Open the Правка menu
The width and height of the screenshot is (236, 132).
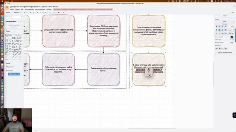point(17,10)
